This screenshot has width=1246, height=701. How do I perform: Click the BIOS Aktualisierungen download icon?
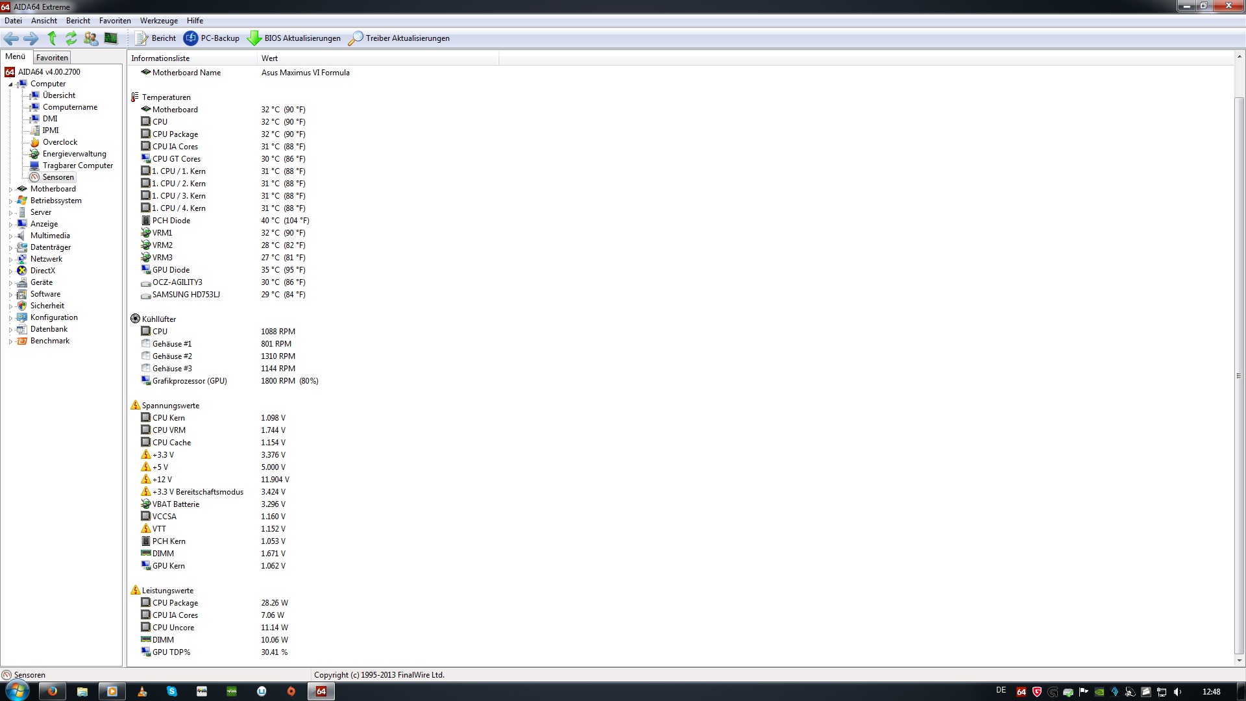(254, 38)
